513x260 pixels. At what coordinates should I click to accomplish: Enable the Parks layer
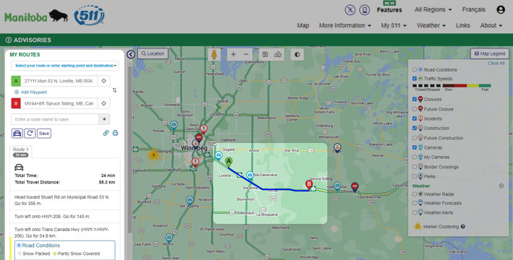[415, 176]
